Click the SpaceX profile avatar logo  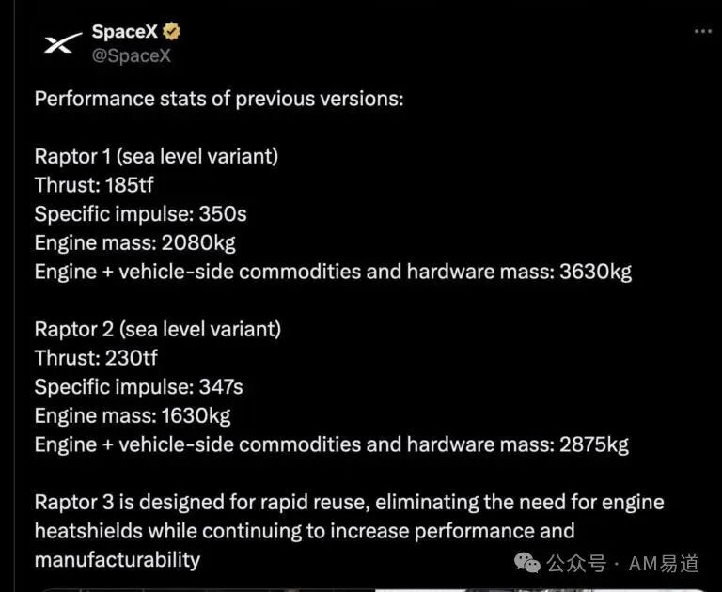[x=57, y=43]
